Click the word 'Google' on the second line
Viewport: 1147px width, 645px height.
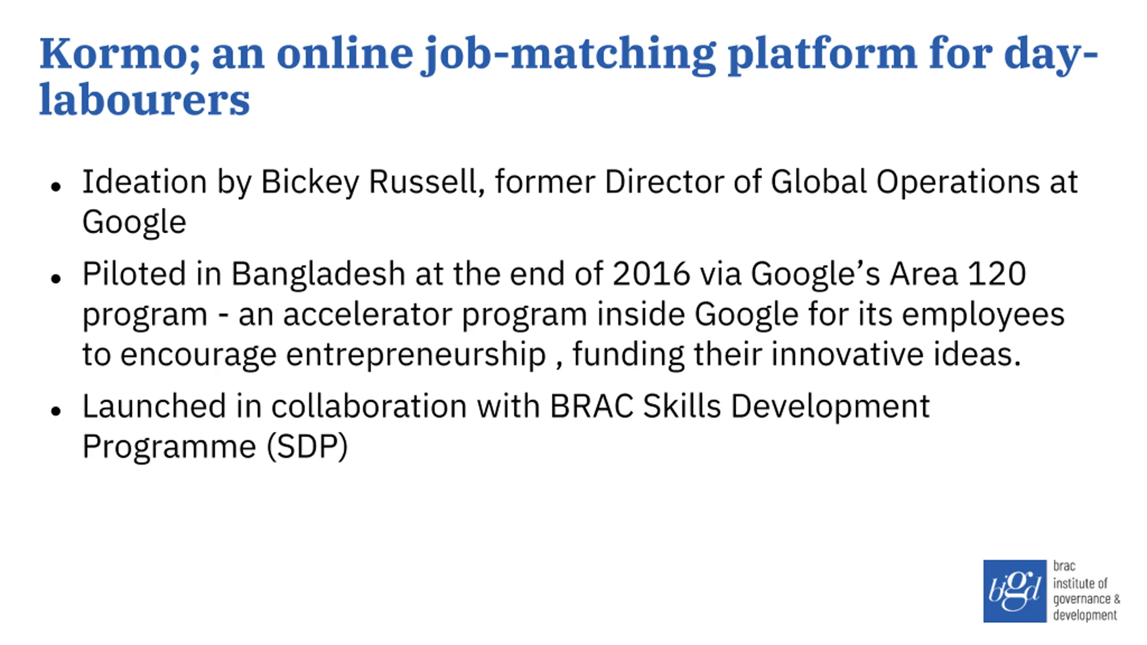tap(134, 223)
